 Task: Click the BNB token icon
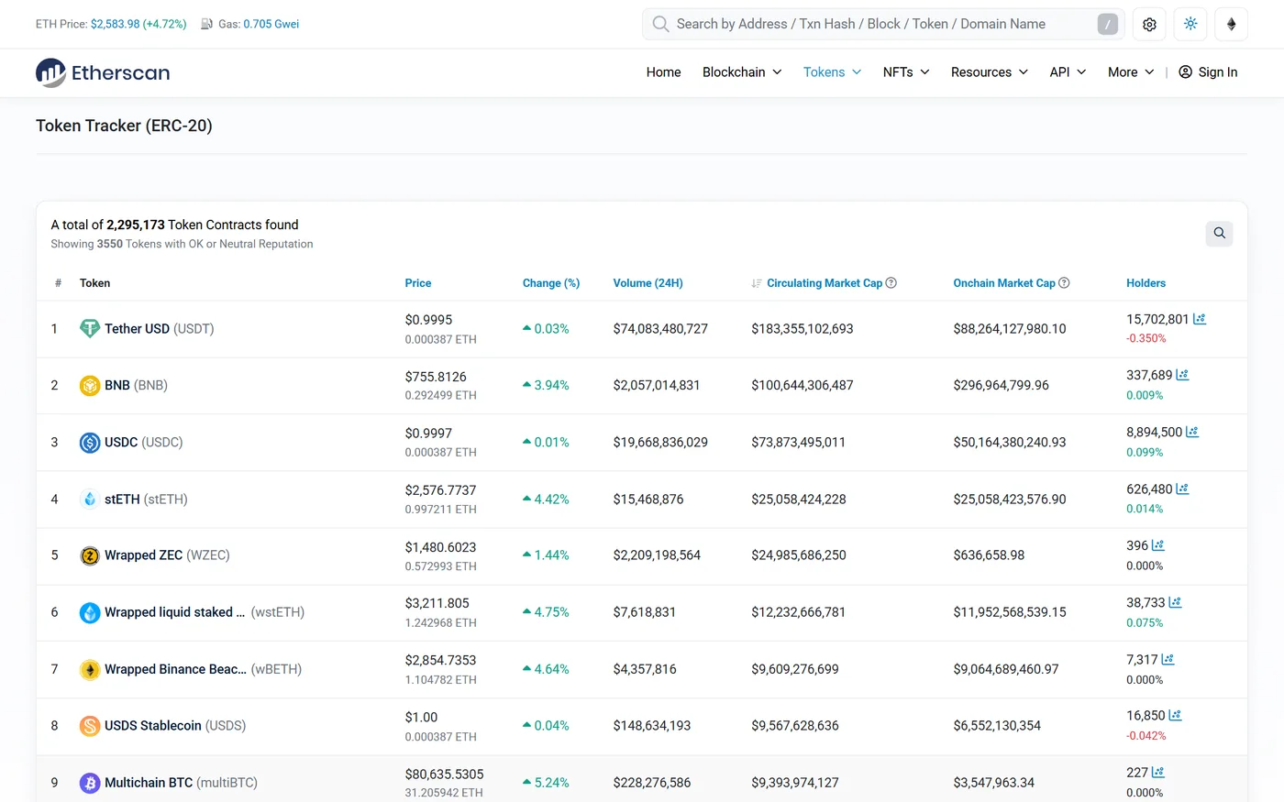click(x=90, y=385)
